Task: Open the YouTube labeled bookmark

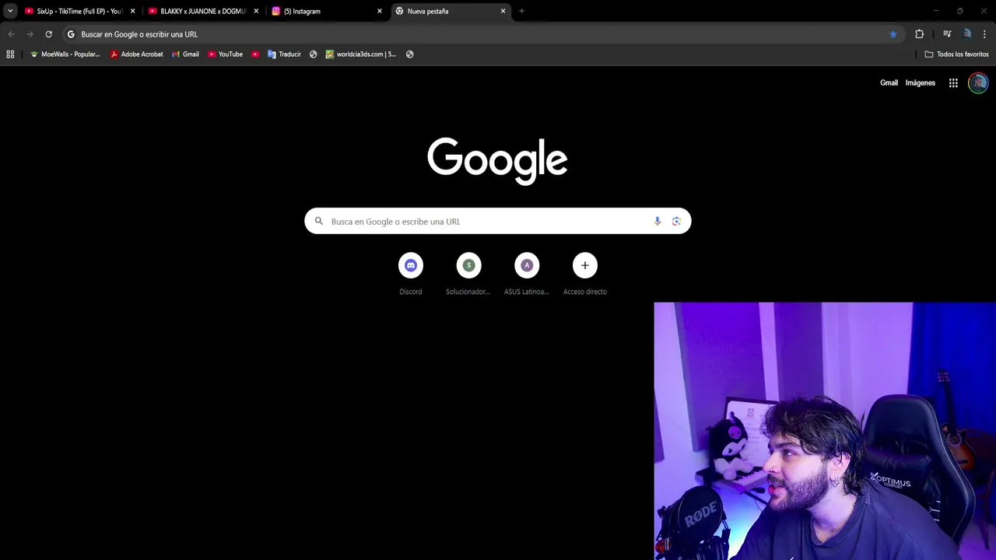Action: click(x=225, y=54)
